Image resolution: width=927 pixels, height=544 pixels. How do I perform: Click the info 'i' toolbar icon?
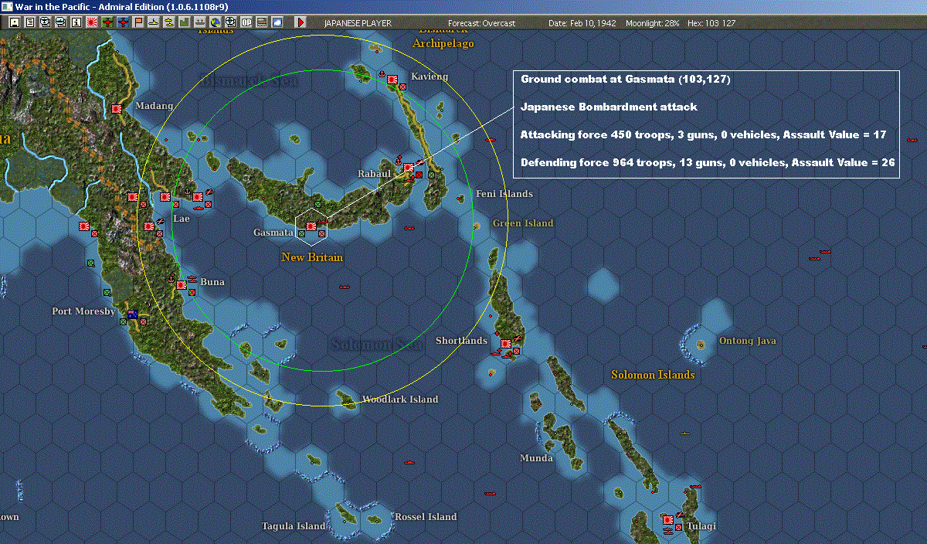click(76, 23)
